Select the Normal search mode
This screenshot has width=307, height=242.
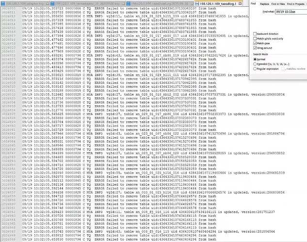point(255,59)
